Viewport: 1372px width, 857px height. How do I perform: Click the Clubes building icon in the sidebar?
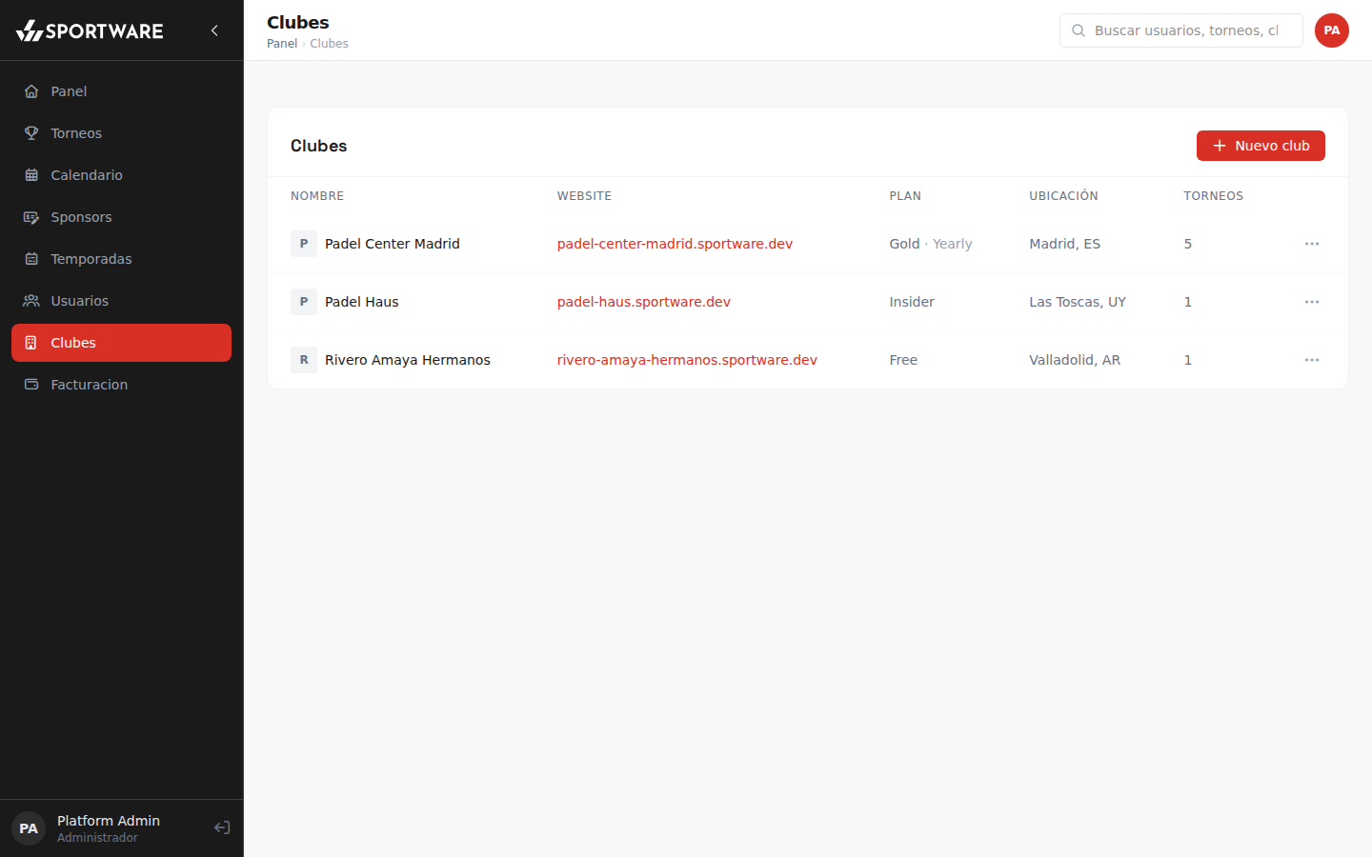(x=31, y=343)
